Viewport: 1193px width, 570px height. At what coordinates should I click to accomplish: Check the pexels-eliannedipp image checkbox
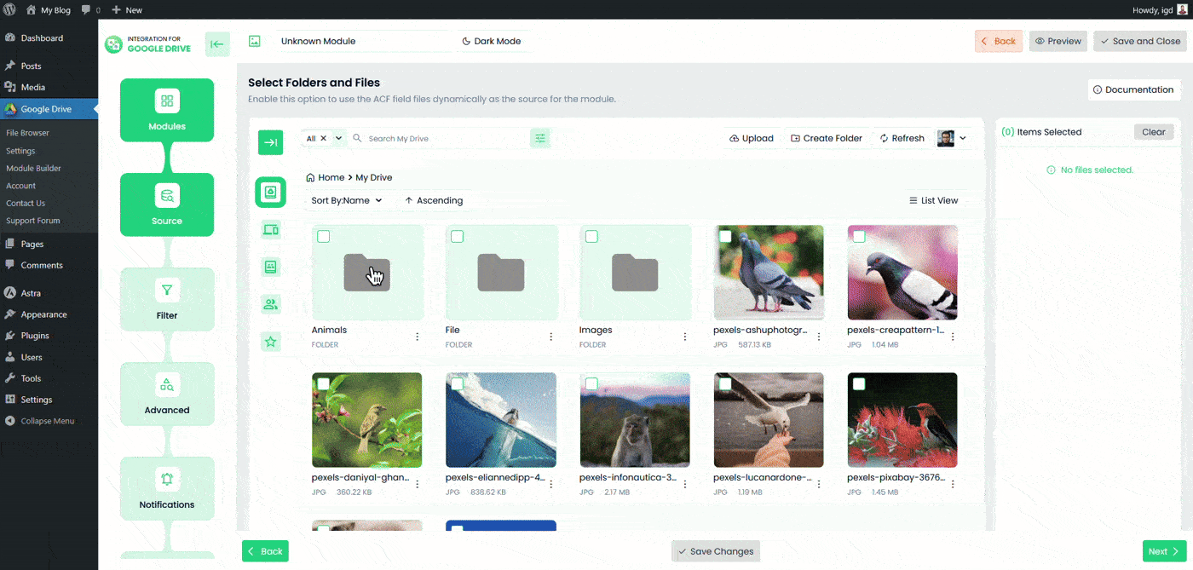click(x=458, y=384)
